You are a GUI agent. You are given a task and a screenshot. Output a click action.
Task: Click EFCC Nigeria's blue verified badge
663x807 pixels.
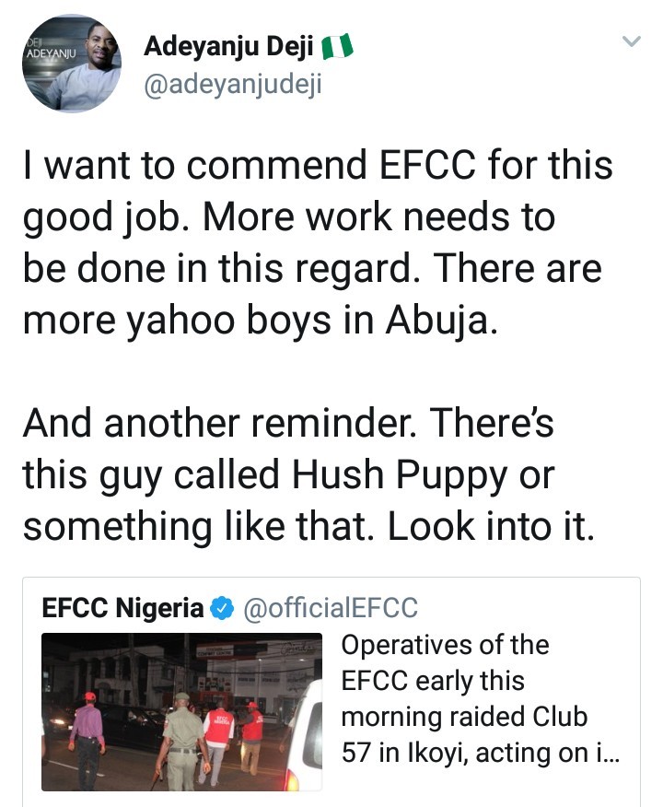point(220,606)
